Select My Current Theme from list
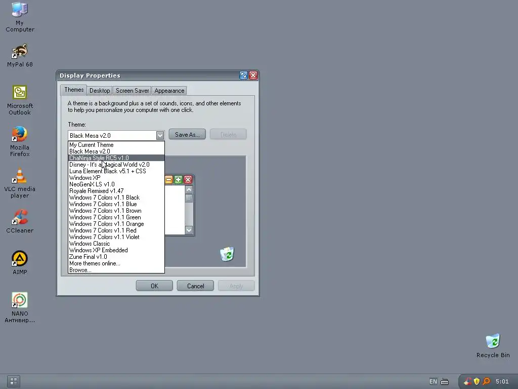The height and width of the screenshot is (389, 518). tap(116, 144)
